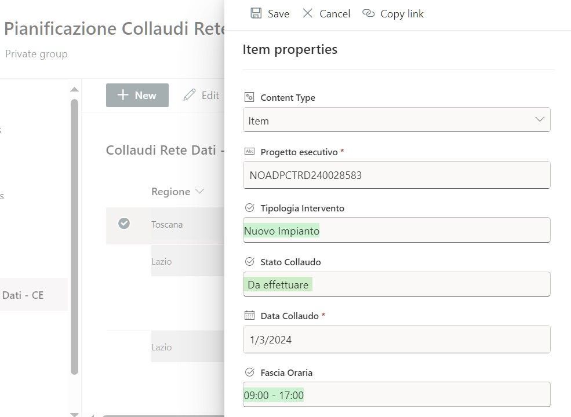
Task: Click the Content Type field icon
Action: pyautogui.click(x=249, y=97)
